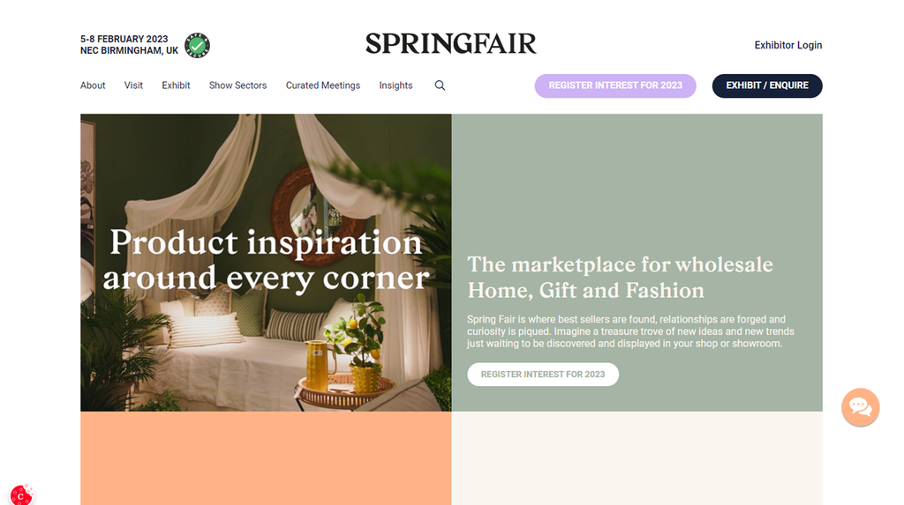904x505 pixels.
Task: Open the search magnifier icon
Action: [440, 85]
